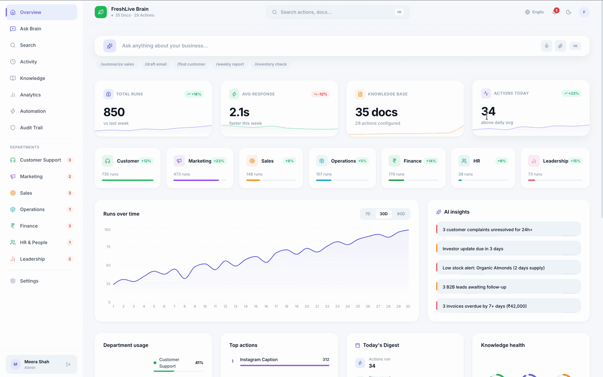The height and width of the screenshot is (377, 603).
Task: Click the gear icon on the 157 runs card
Action: click(322, 161)
